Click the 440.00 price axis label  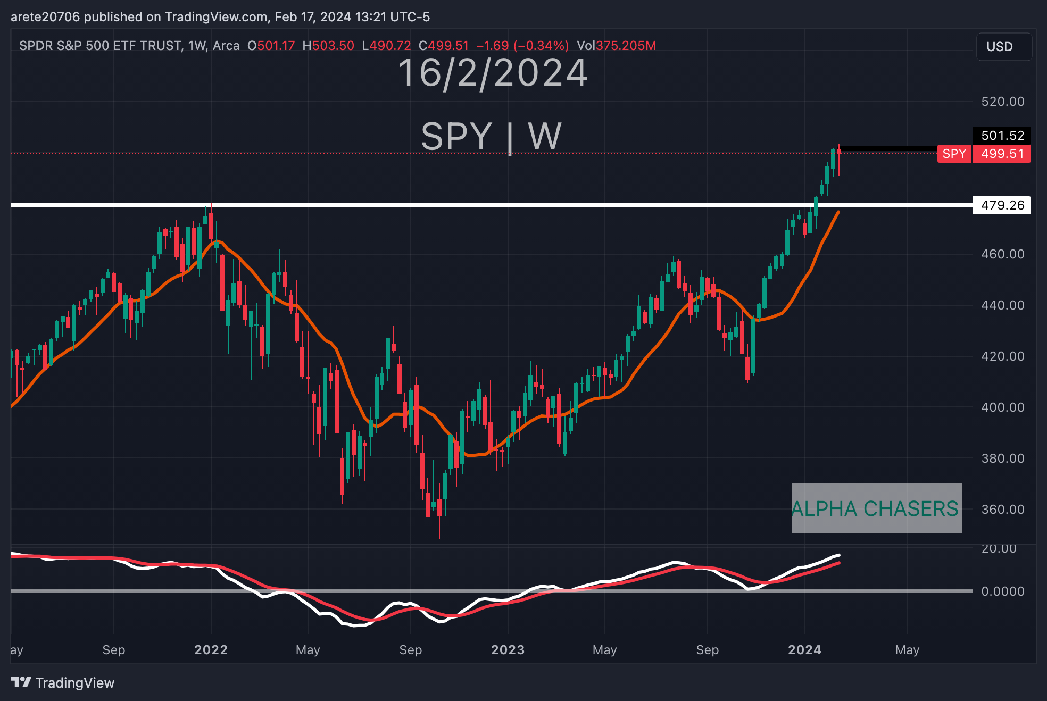pyautogui.click(x=1003, y=305)
